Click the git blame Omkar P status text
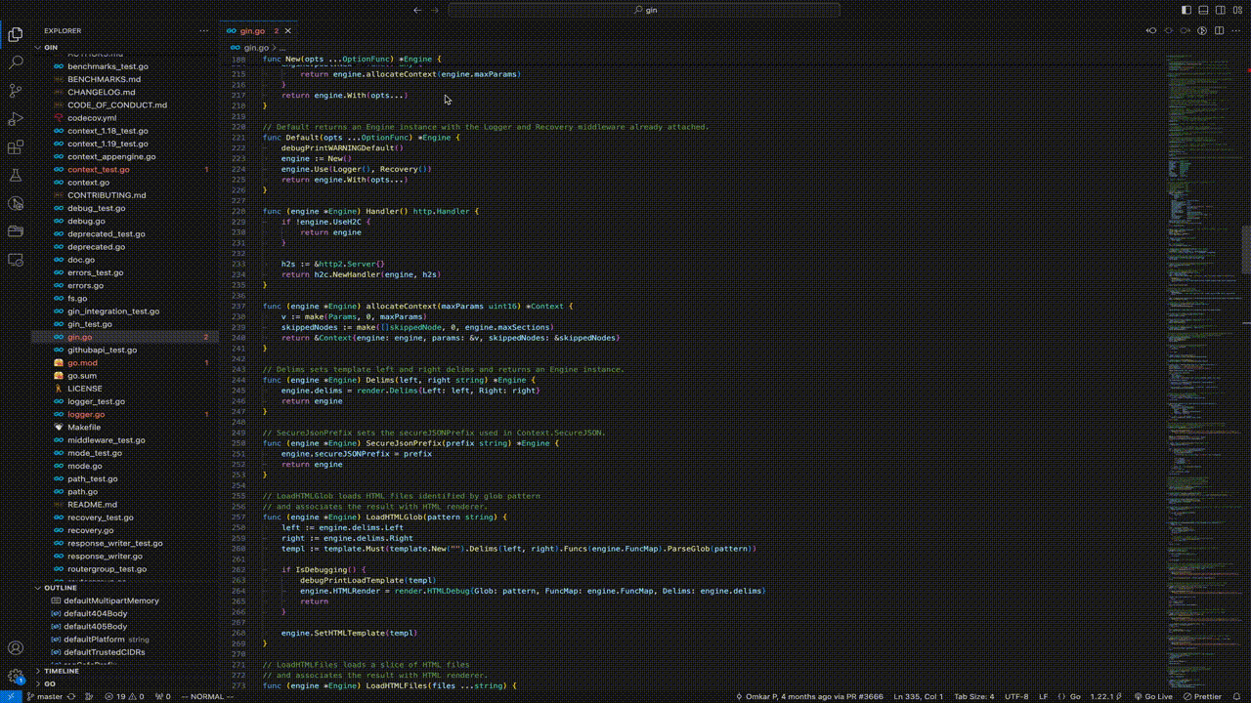The width and height of the screenshot is (1251, 703). tap(809, 696)
